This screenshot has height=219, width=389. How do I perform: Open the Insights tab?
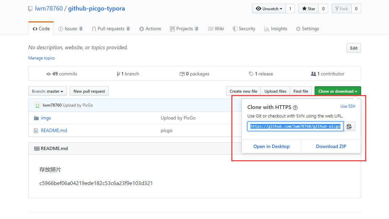coord(276,29)
